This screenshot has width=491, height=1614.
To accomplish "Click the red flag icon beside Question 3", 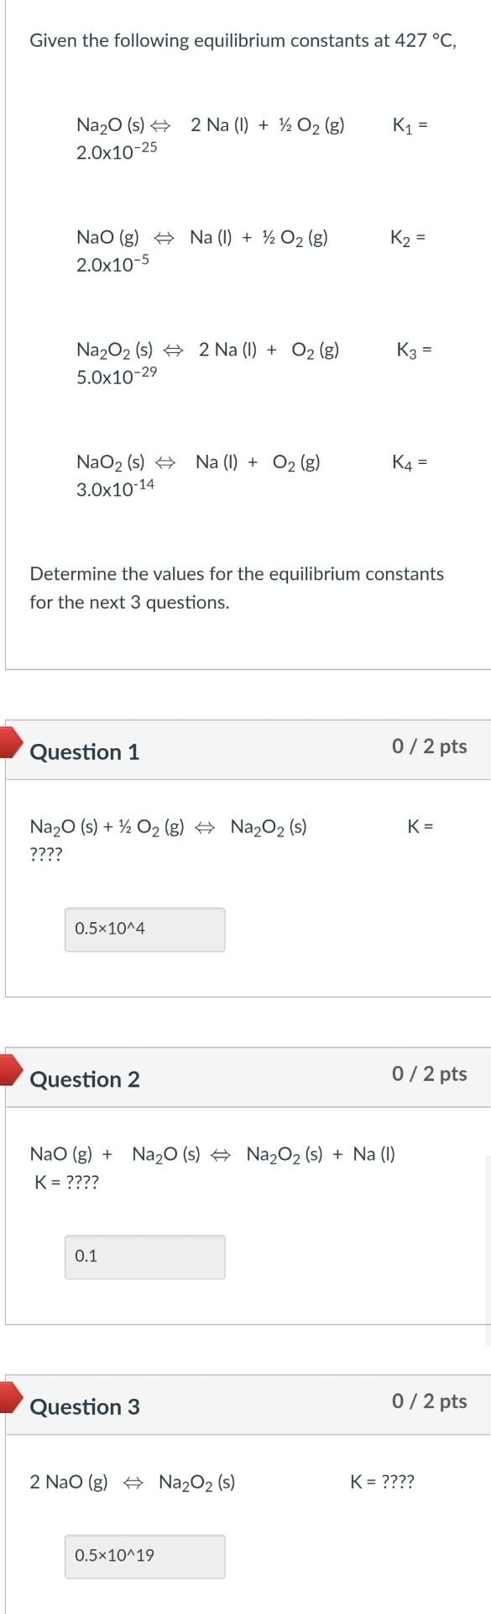I will click(8, 1400).
